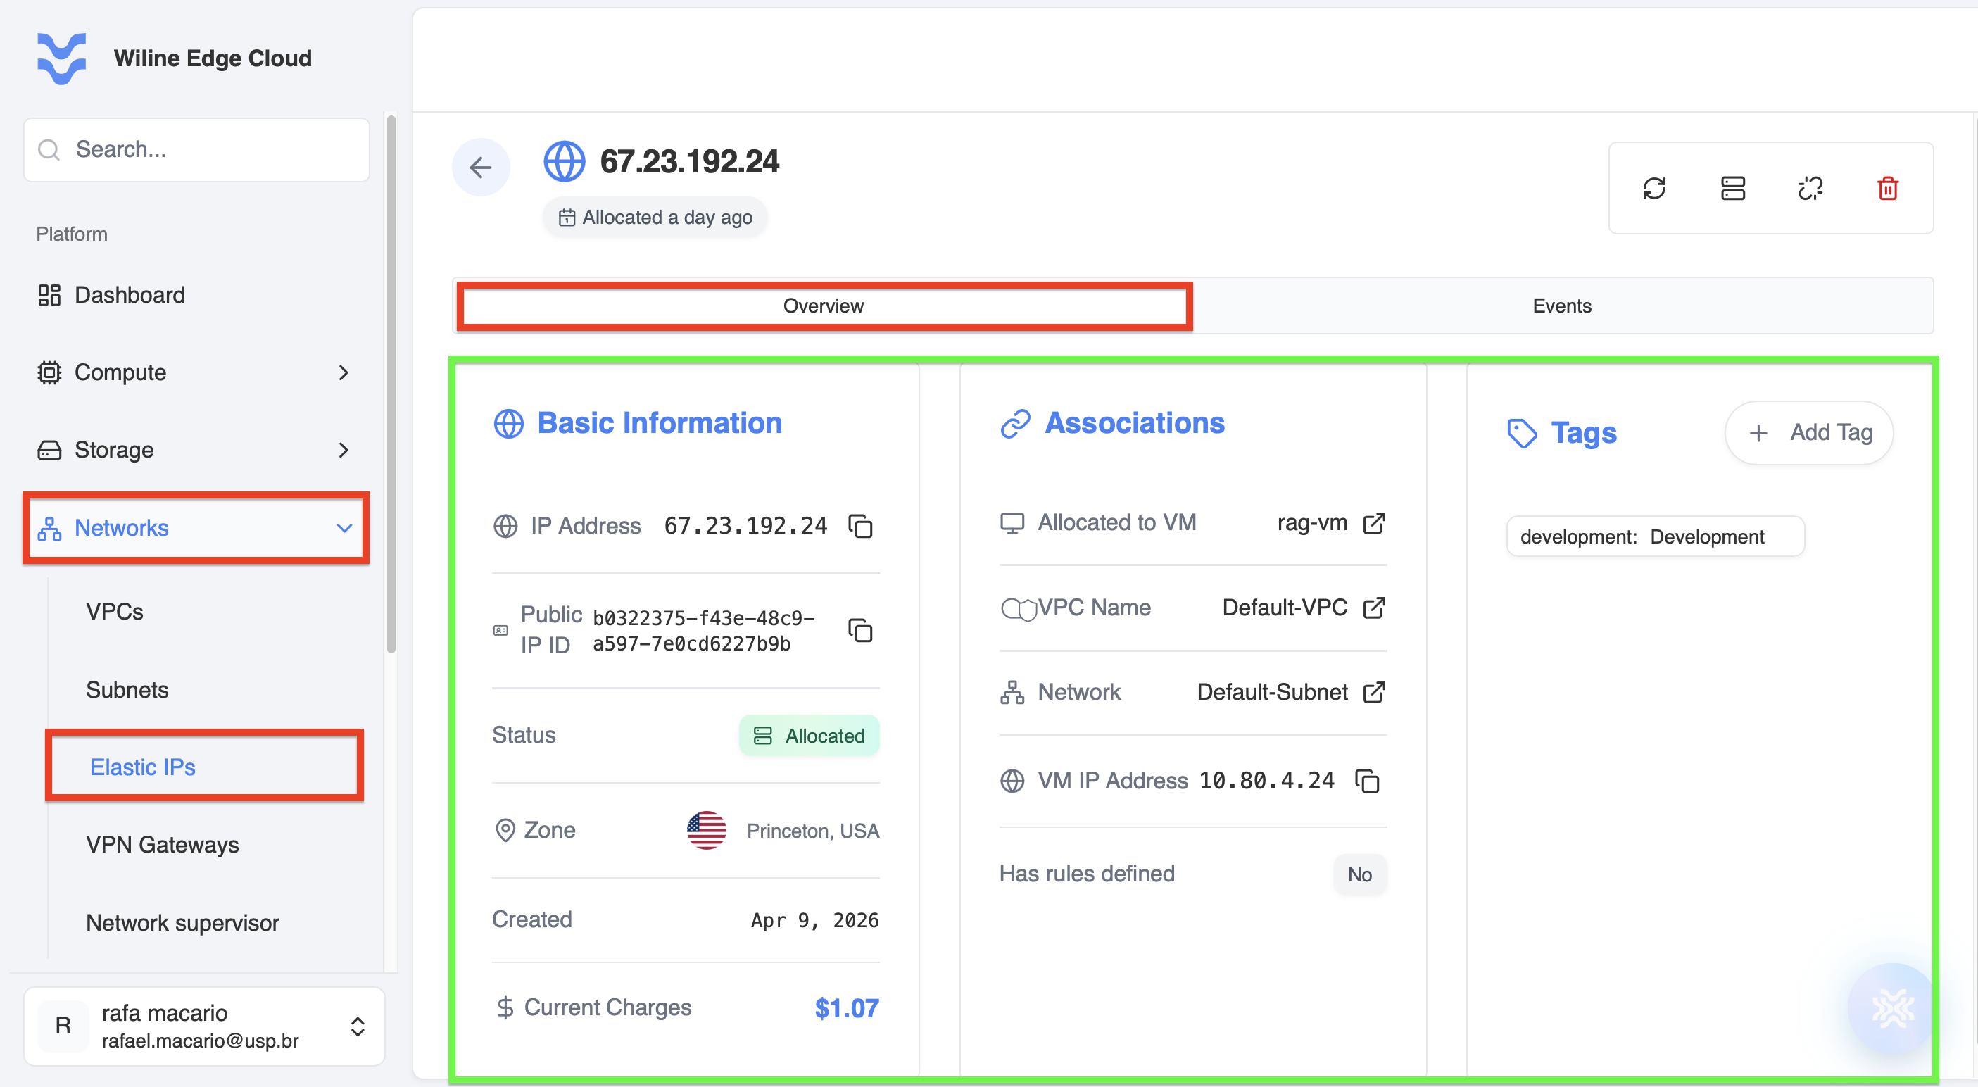
Task: Click the search magnifier icon
Action: pyautogui.click(x=49, y=150)
